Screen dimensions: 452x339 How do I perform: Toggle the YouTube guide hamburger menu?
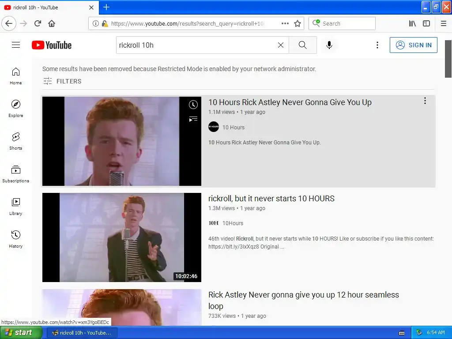pyautogui.click(x=16, y=45)
